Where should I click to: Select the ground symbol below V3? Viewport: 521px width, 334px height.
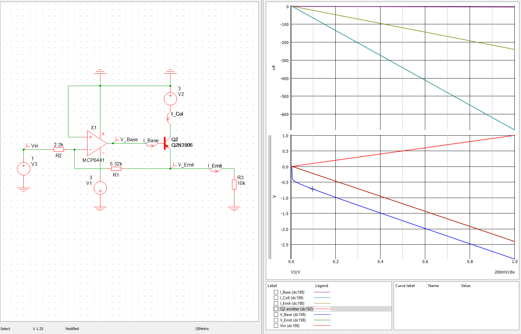point(24,189)
